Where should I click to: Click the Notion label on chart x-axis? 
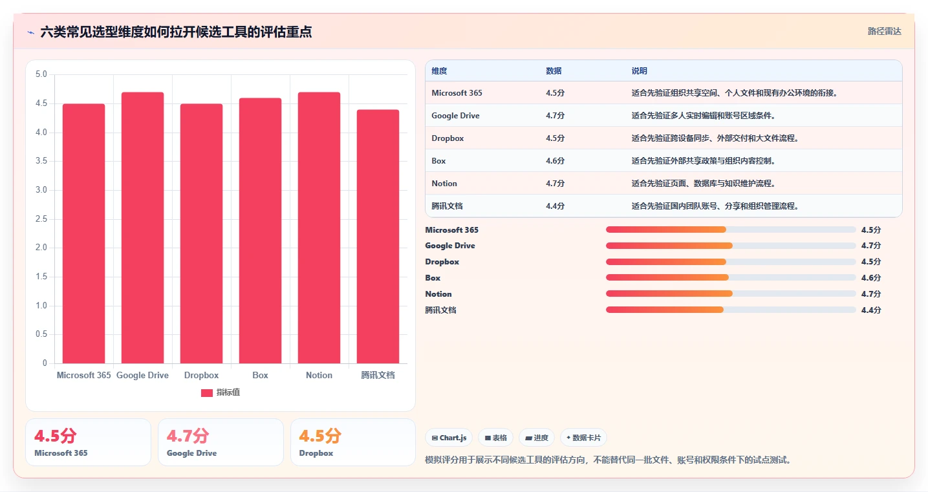(319, 375)
